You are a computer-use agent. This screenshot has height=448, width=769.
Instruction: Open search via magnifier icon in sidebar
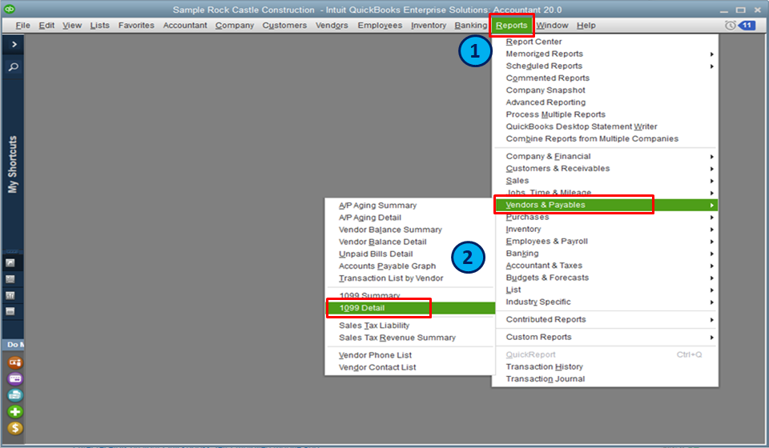(x=14, y=67)
